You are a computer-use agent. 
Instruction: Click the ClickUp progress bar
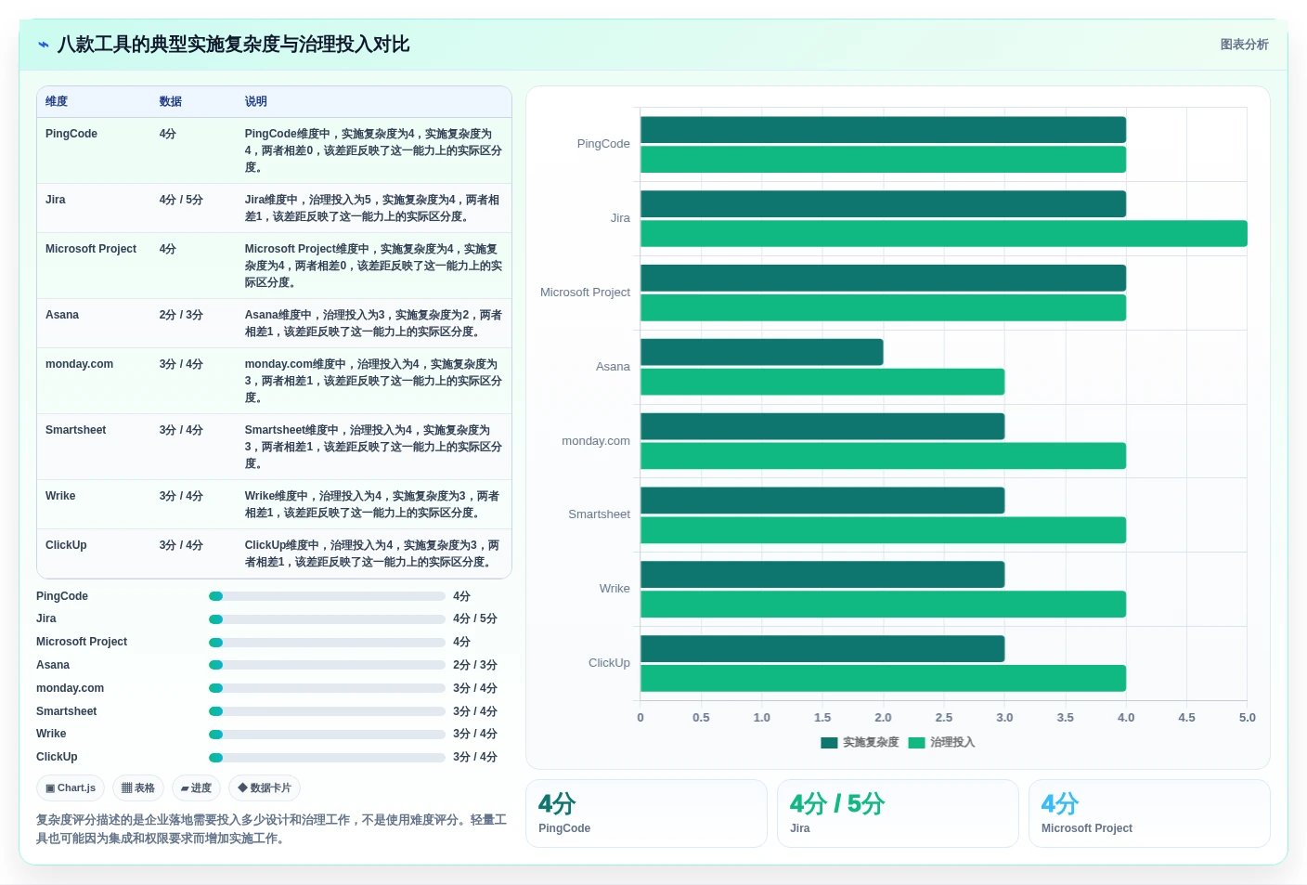pyautogui.click(x=327, y=758)
